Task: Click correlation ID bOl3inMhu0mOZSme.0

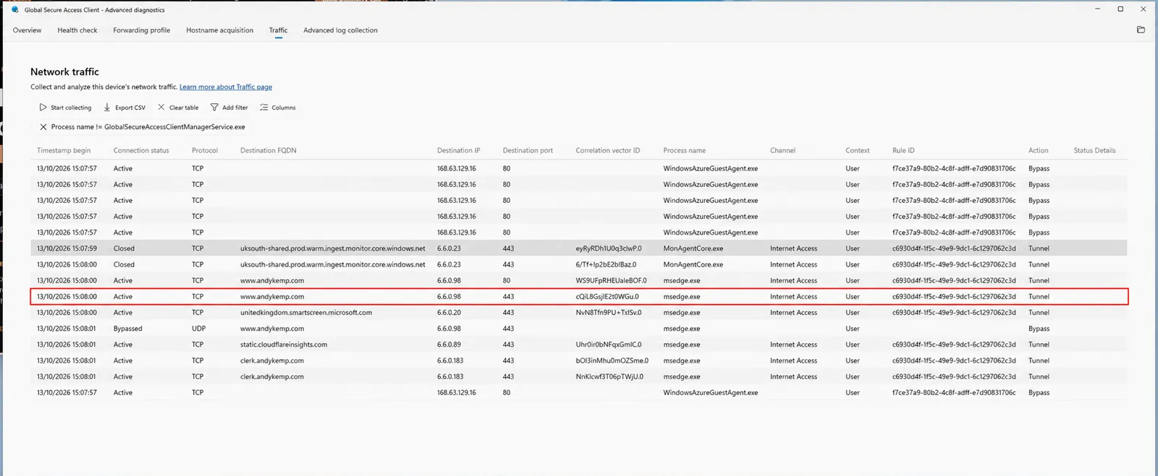Action: [x=612, y=360]
